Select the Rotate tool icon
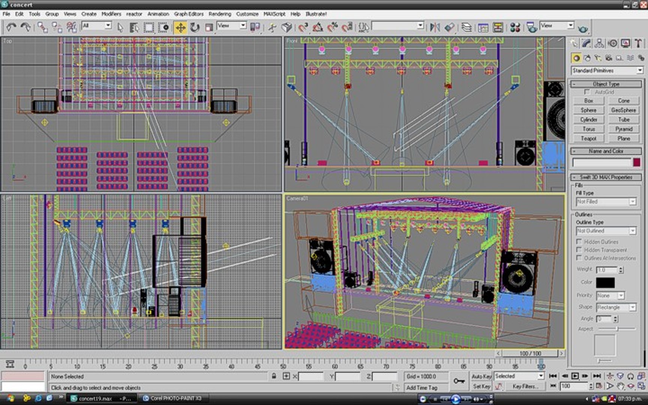Image resolution: width=648 pixels, height=405 pixels. [x=195, y=27]
